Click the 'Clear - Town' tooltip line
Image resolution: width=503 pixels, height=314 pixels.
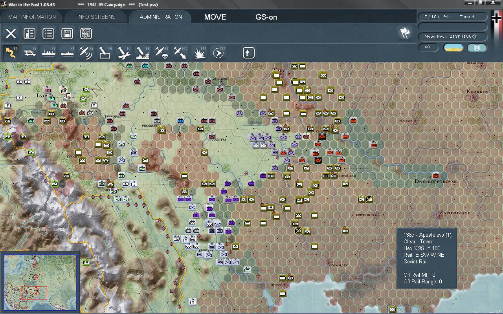417,241
